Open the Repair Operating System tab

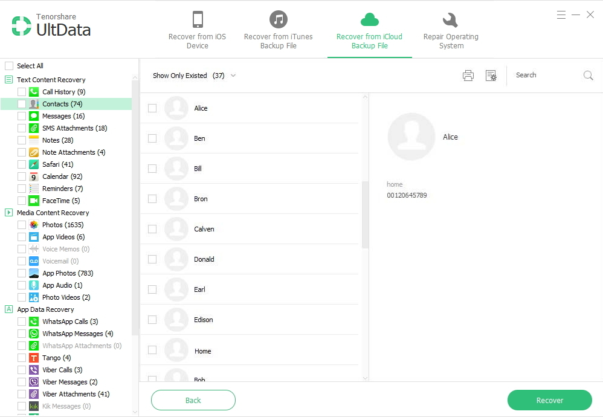451,30
